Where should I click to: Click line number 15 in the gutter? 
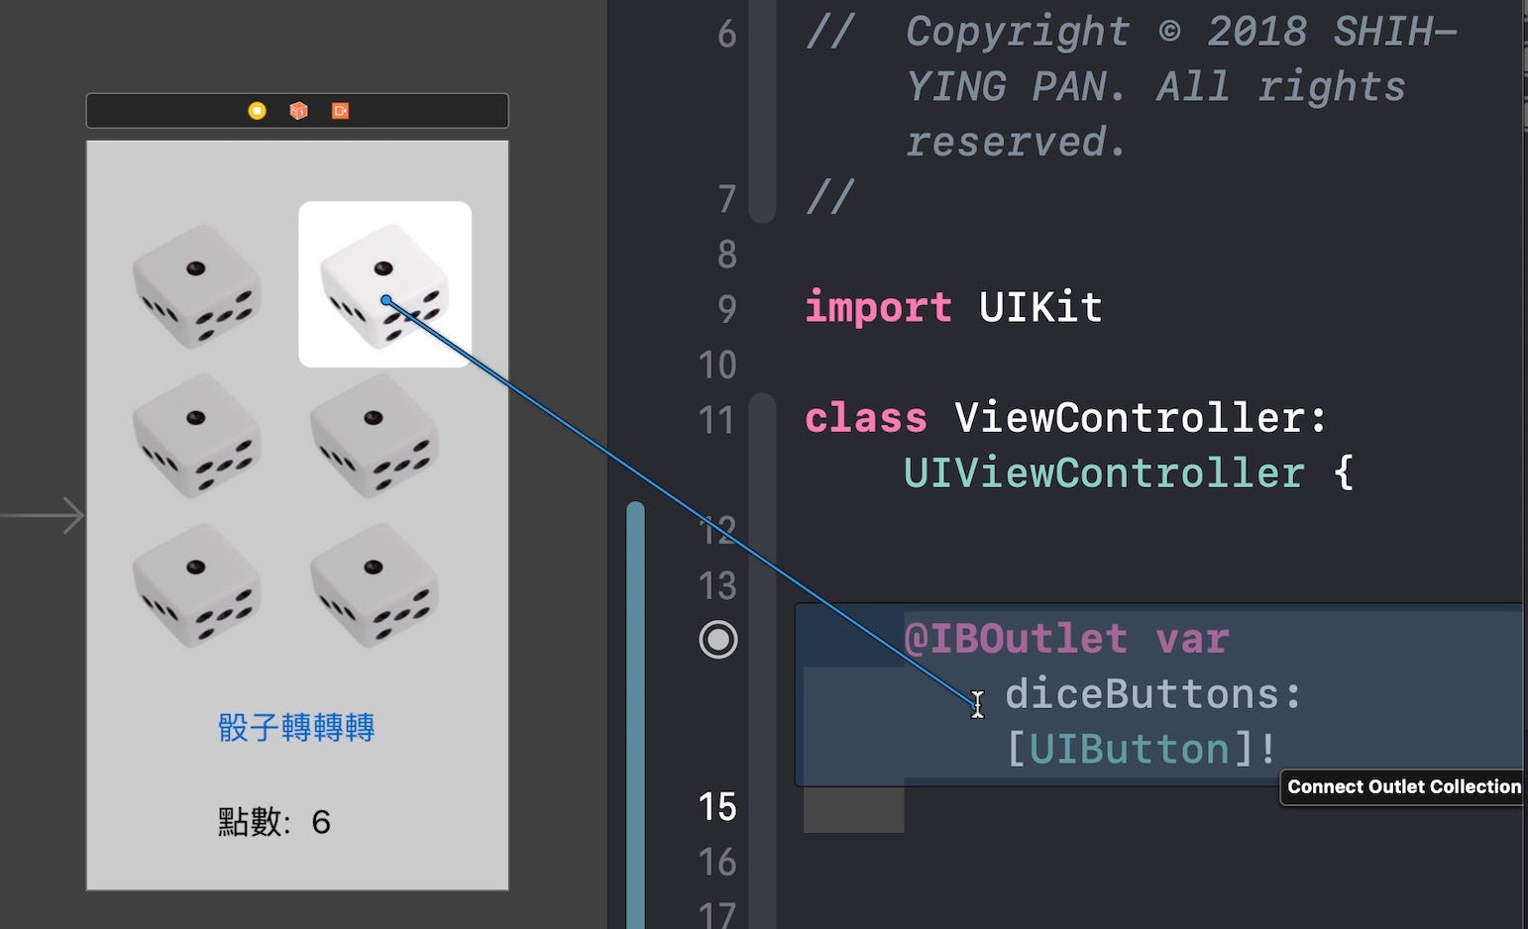tap(717, 807)
